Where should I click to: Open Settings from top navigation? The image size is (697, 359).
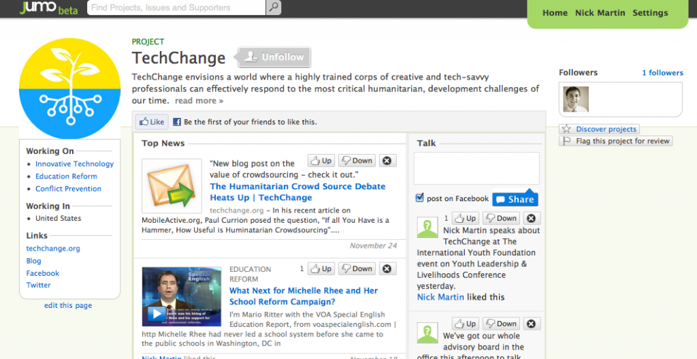[x=650, y=13]
